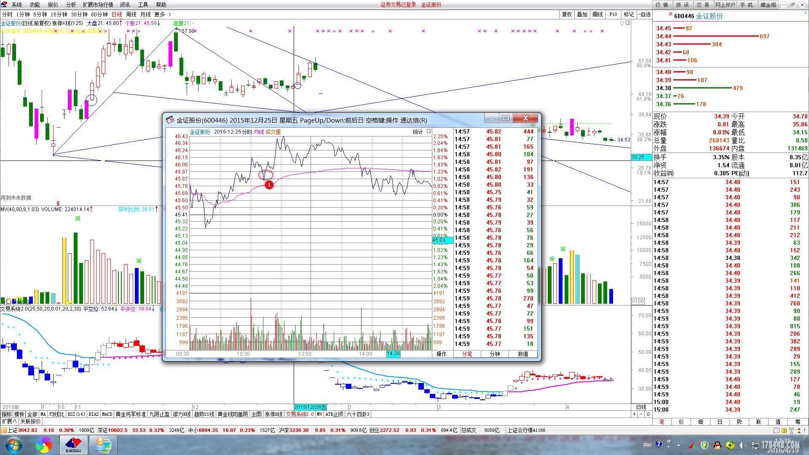The height and width of the screenshot is (455, 809).
Task: Click the yellow badge icon in the status bar
Action: point(784,431)
